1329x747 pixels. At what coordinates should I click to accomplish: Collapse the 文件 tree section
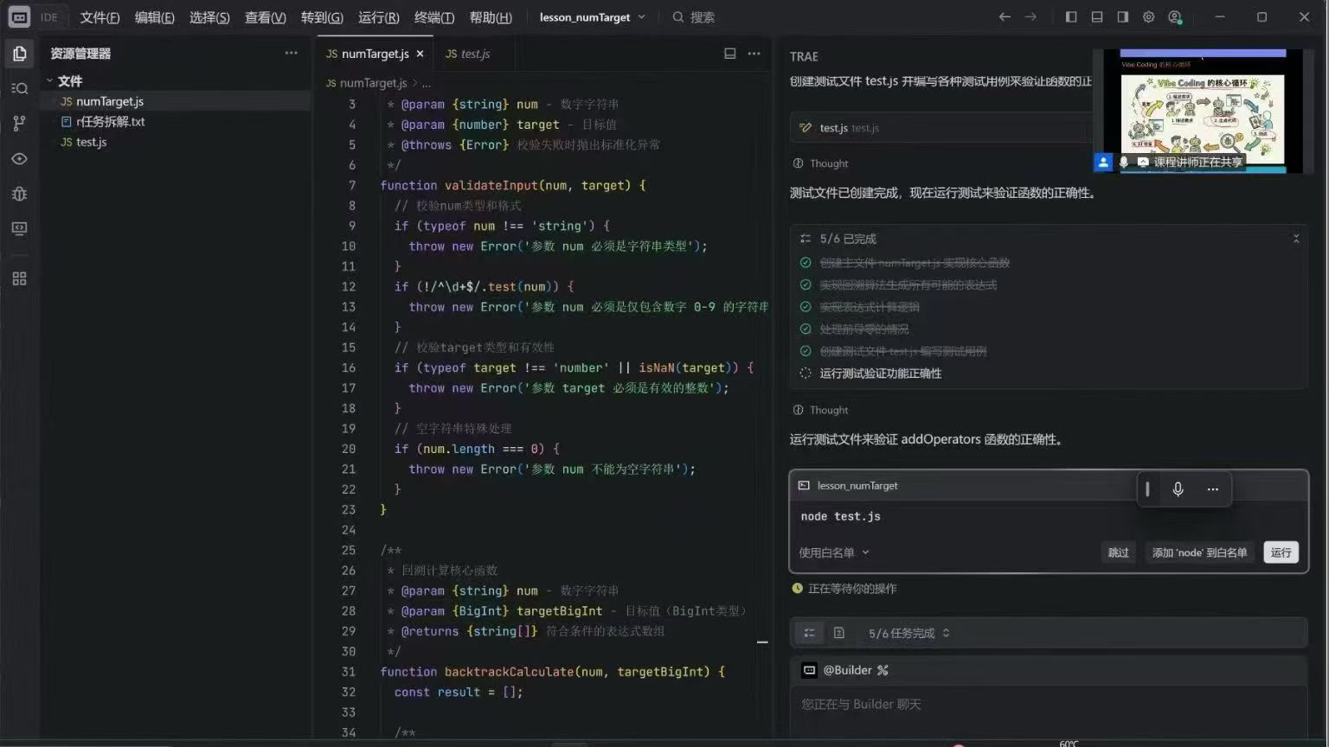point(50,80)
